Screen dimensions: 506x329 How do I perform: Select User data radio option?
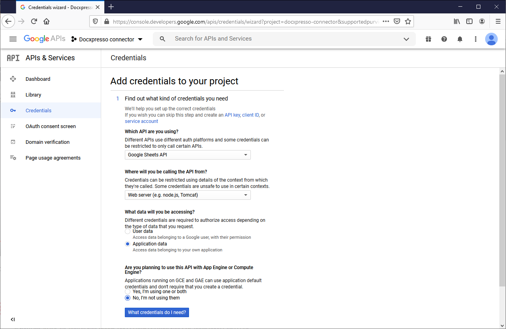(128, 231)
